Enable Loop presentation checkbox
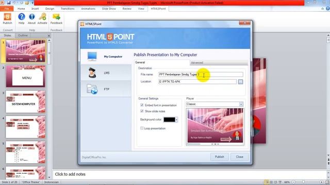Viewport: 330px width, 185px height. [142, 128]
